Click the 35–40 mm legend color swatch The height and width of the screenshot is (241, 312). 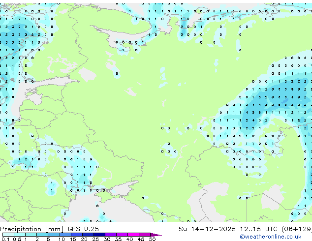click(x=122, y=235)
